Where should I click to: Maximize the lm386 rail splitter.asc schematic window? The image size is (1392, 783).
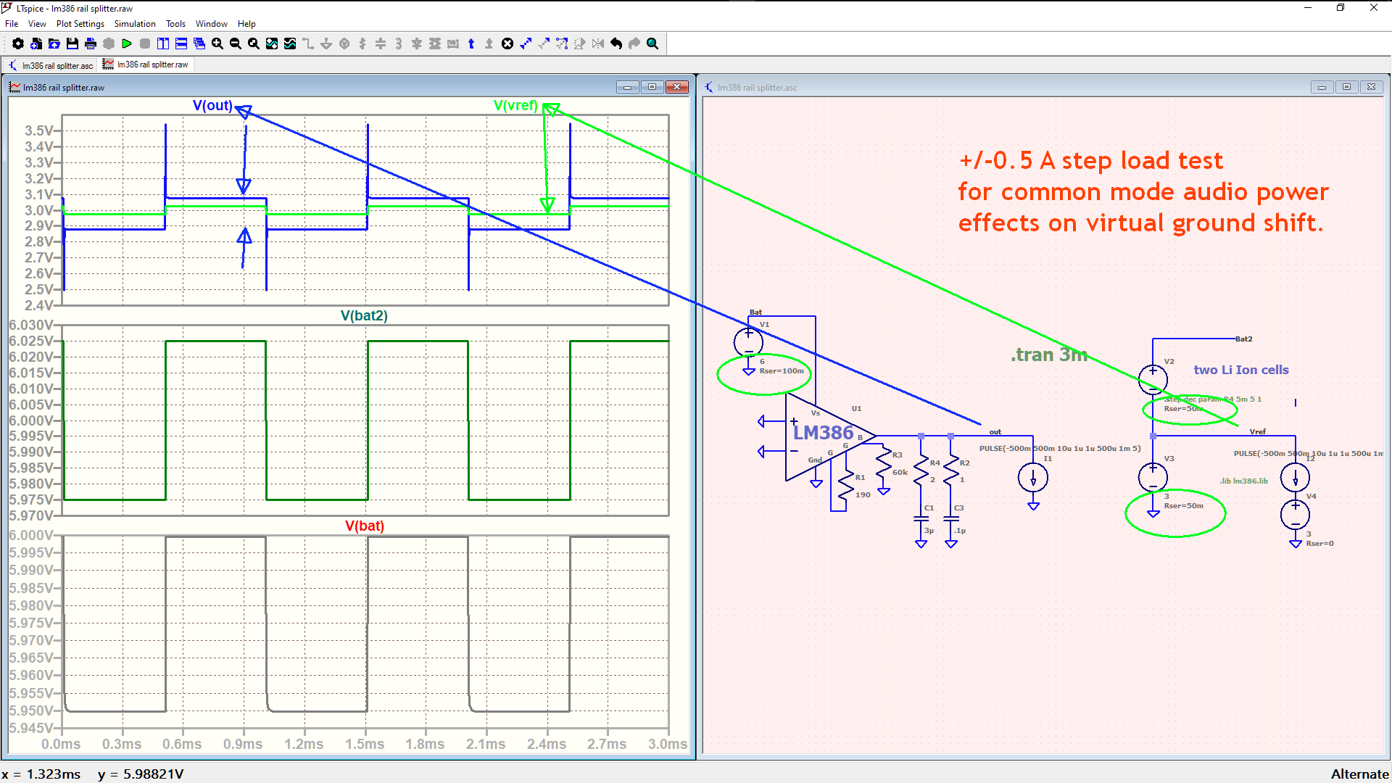click(1346, 87)
